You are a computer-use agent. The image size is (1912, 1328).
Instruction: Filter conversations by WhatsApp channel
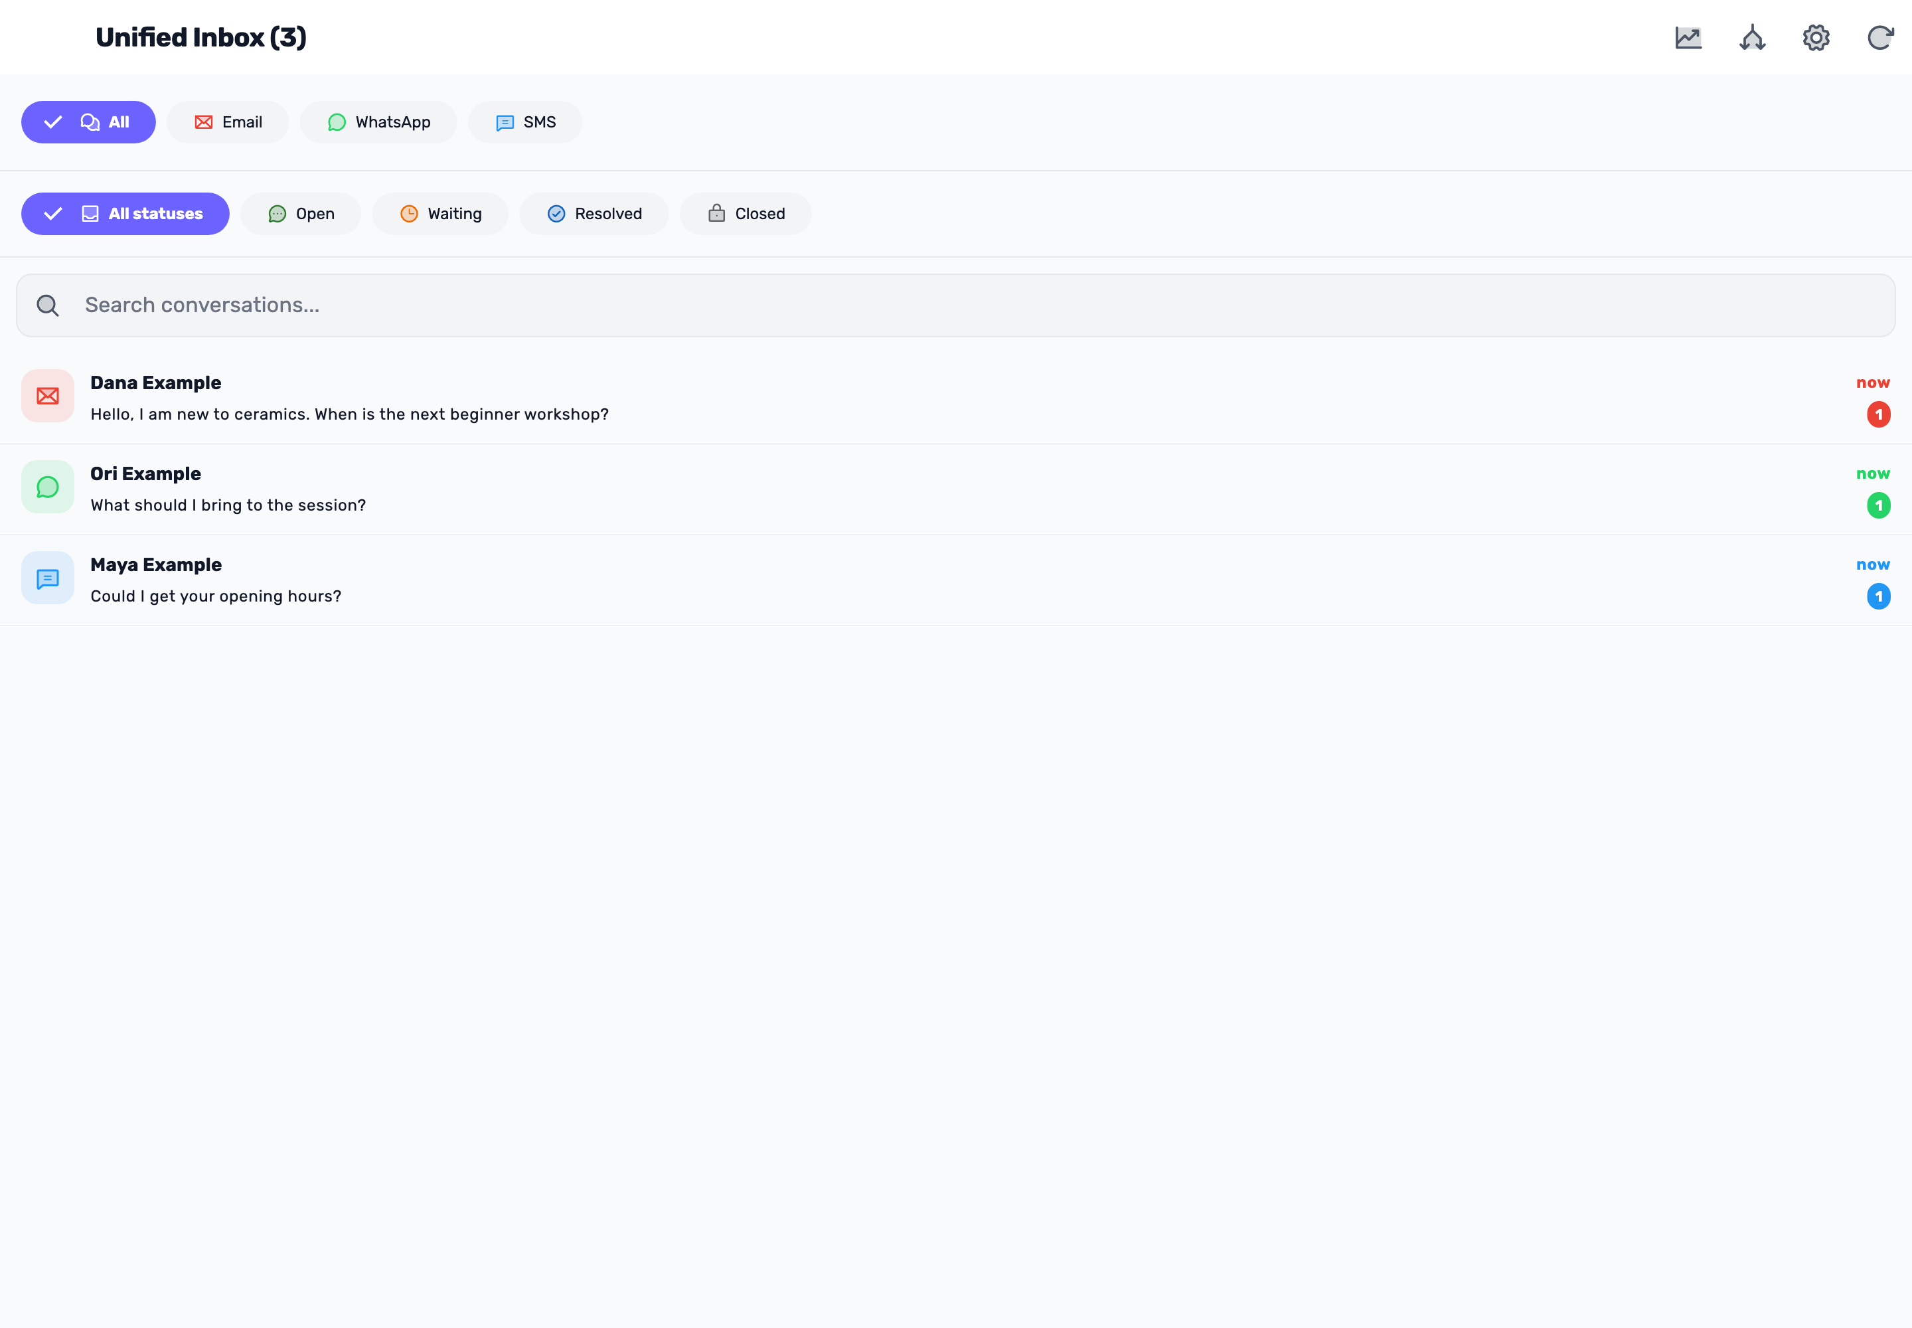378,122
